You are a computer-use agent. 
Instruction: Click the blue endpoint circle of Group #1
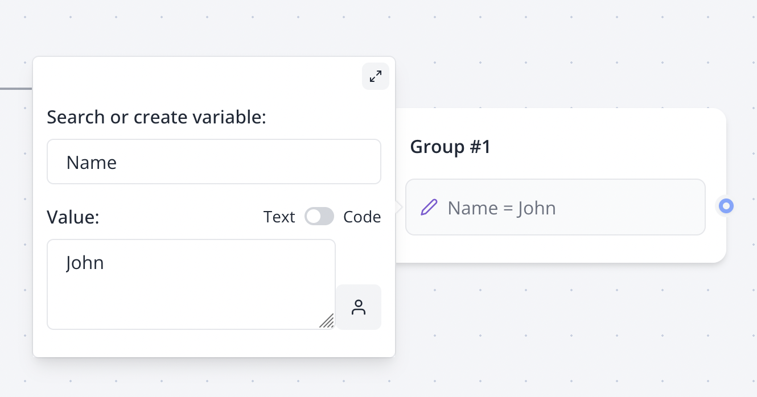726,206
